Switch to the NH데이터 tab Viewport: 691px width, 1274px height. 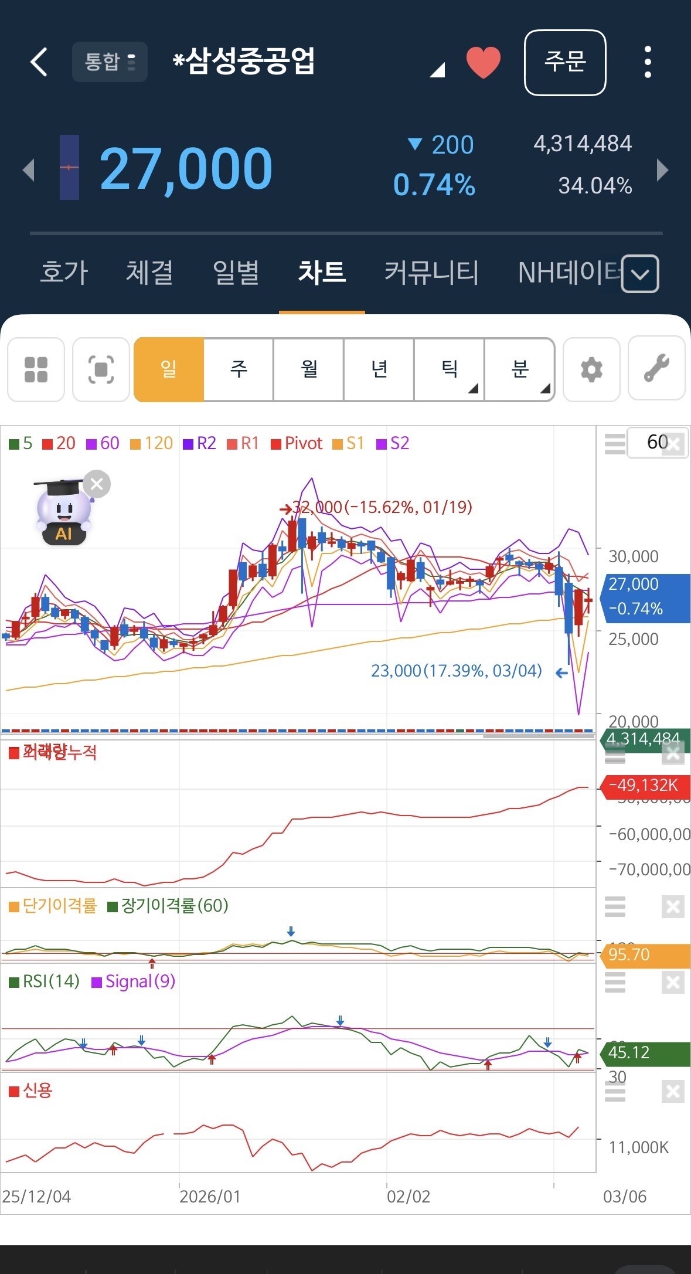(569, 273)
